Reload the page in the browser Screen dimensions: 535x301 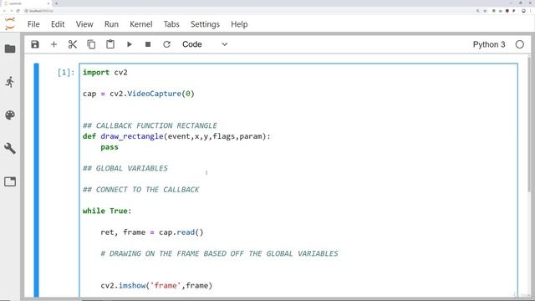click(x=18, y=11)
